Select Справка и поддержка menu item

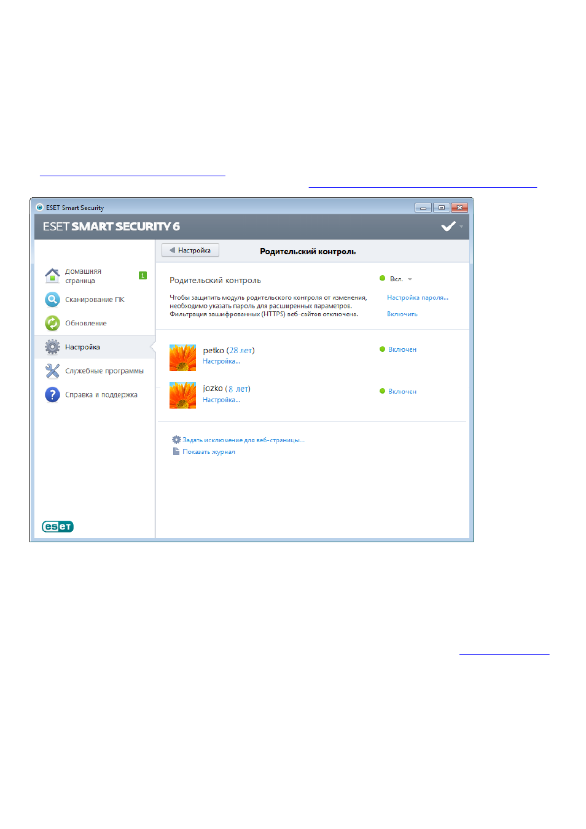point(95,395)
